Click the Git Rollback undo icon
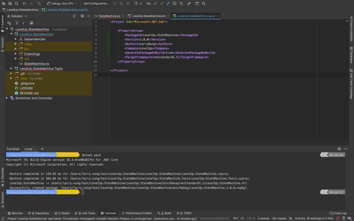The height and width of the screenshot is (221, 354). [x=181, y=3]
